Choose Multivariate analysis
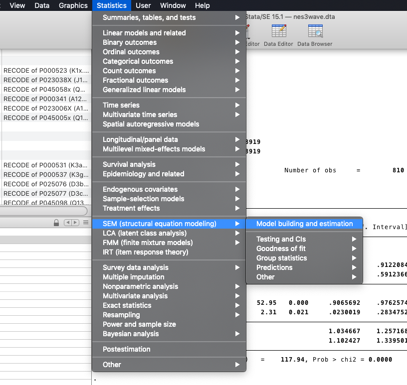 coord(169,296)
